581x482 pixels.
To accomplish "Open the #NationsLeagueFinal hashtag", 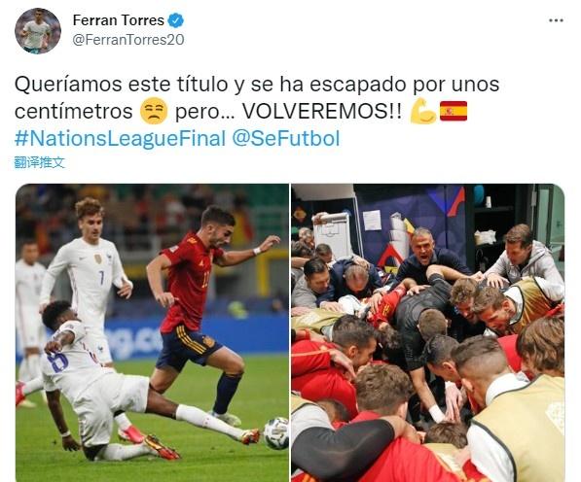I will pyautogui.click(x=120, y=138).
